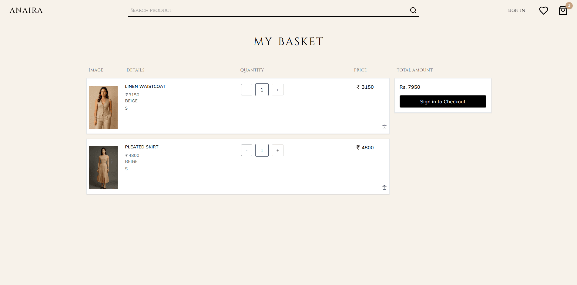577x285 pixels.
Task: Click the Pleated Skirt quantity field
Action: 262,150
